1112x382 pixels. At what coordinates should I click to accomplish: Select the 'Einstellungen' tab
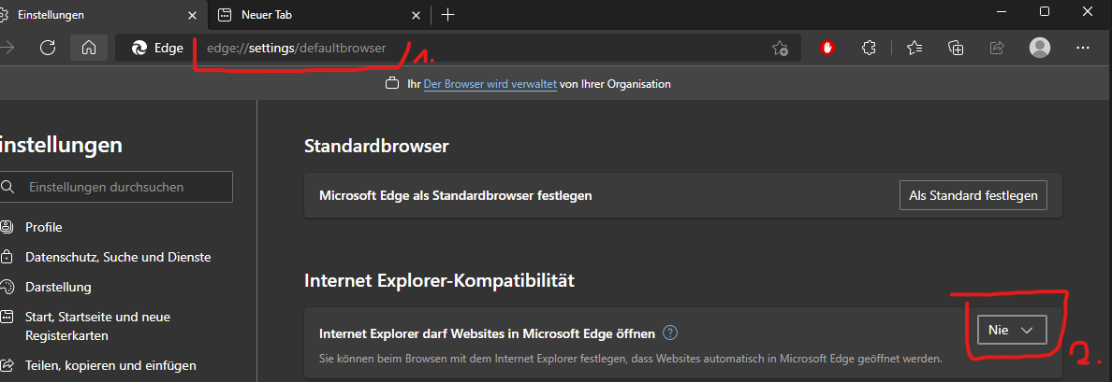coord(94,14)
